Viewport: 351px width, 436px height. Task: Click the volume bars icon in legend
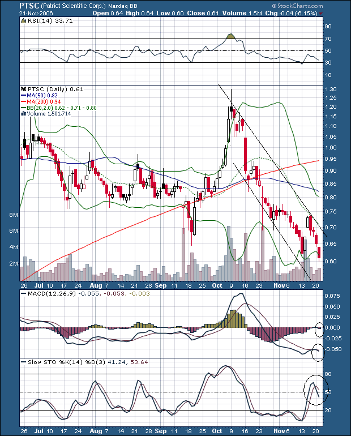tap(24, 113)
